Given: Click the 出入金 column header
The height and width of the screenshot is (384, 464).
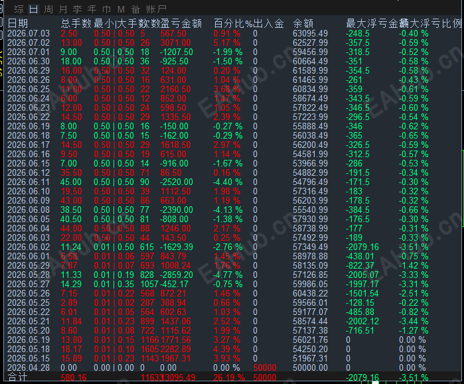Looking at the screenshot, I should tap(269, 23).
